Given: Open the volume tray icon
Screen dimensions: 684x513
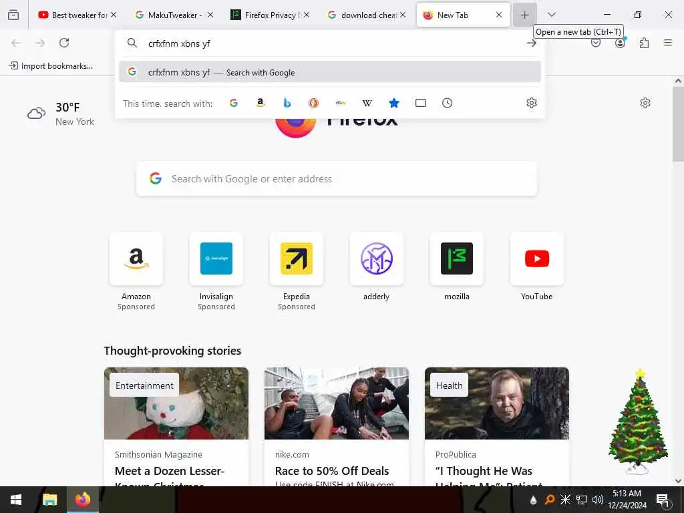Looking at the screenshot, I should tap(597, 500).
